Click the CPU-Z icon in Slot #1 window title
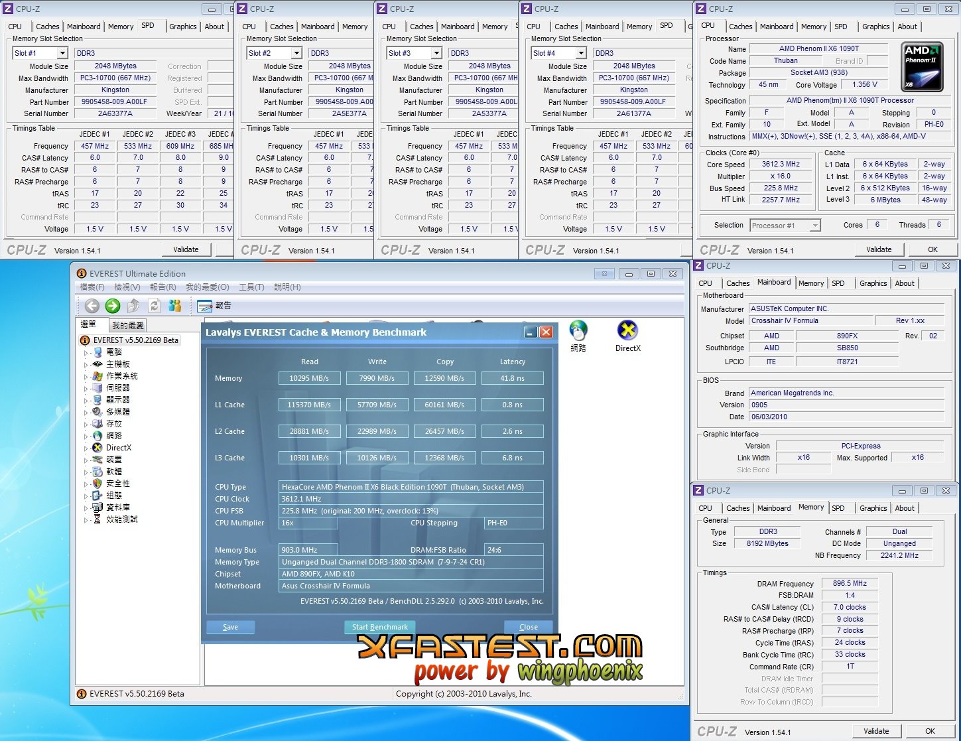 [7, 9]
